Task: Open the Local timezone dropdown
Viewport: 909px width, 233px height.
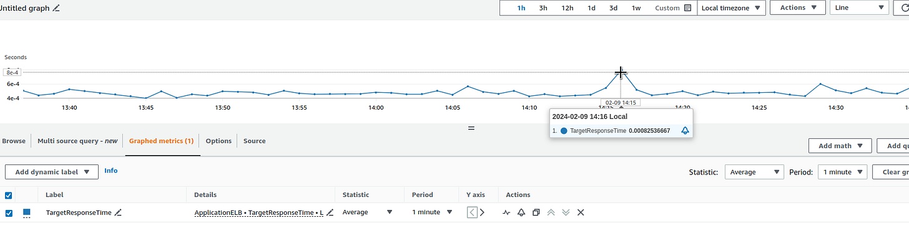Action: coord(732,8)
